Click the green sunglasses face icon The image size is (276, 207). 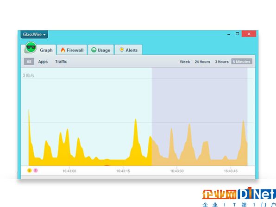(x=31, y=47)
